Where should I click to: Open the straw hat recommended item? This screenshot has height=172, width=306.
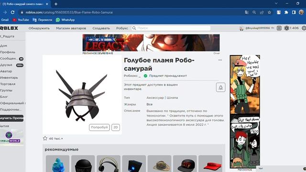coord(159,164)
